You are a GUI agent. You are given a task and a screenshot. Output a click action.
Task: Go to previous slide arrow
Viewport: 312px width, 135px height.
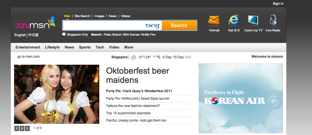(x=17, y=128)
